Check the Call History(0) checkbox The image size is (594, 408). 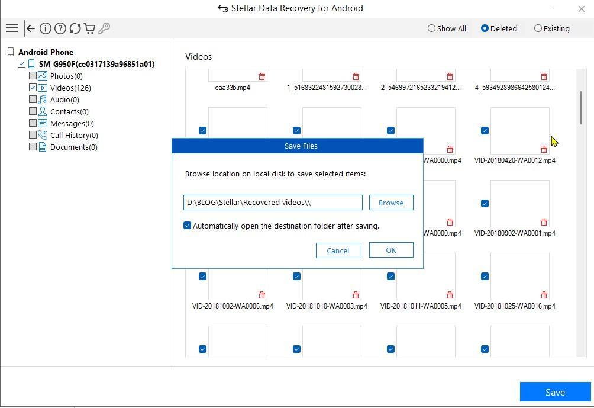click(33, 135)
